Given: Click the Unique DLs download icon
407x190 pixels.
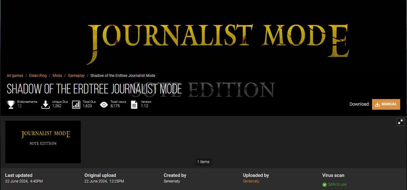Looking at the screenshot, I should (x=45, y=104).
